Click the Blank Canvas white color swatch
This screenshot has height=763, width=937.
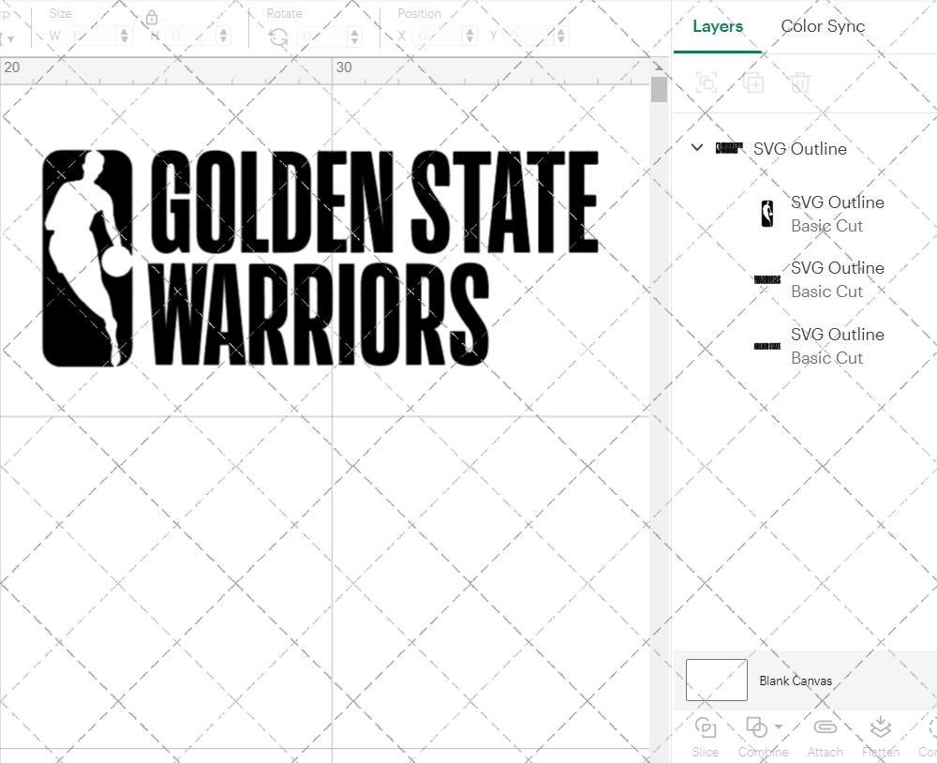[x=716, y=681]
